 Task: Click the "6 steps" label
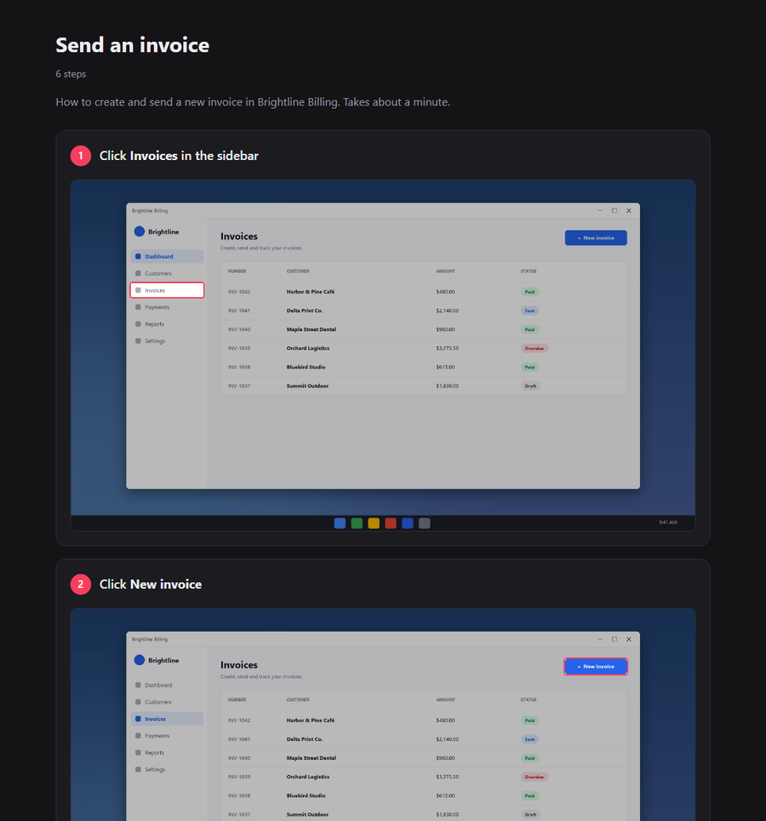coord(71,74)
